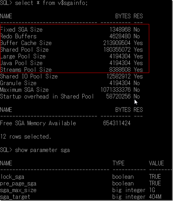
Task: Click the lock_sga parameter name
Action: [x=12, y=177]
